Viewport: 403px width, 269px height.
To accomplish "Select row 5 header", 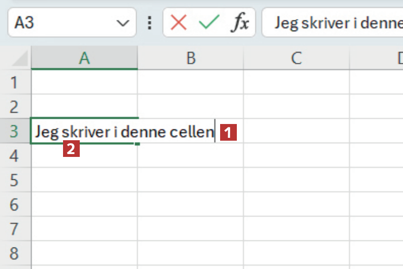I will point(14,180).
